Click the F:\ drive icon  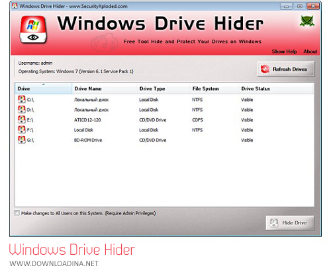point(21,130)
